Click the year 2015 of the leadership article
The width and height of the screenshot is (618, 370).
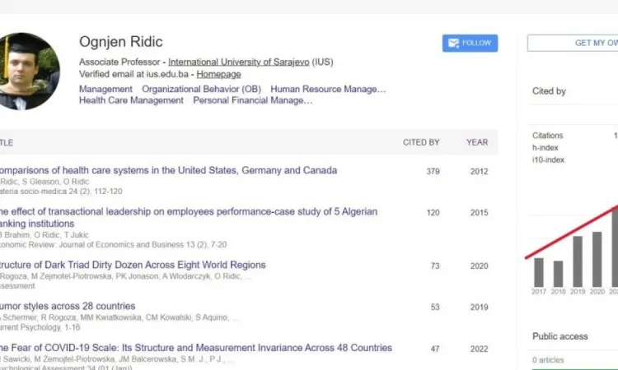[x=480, y=213]
